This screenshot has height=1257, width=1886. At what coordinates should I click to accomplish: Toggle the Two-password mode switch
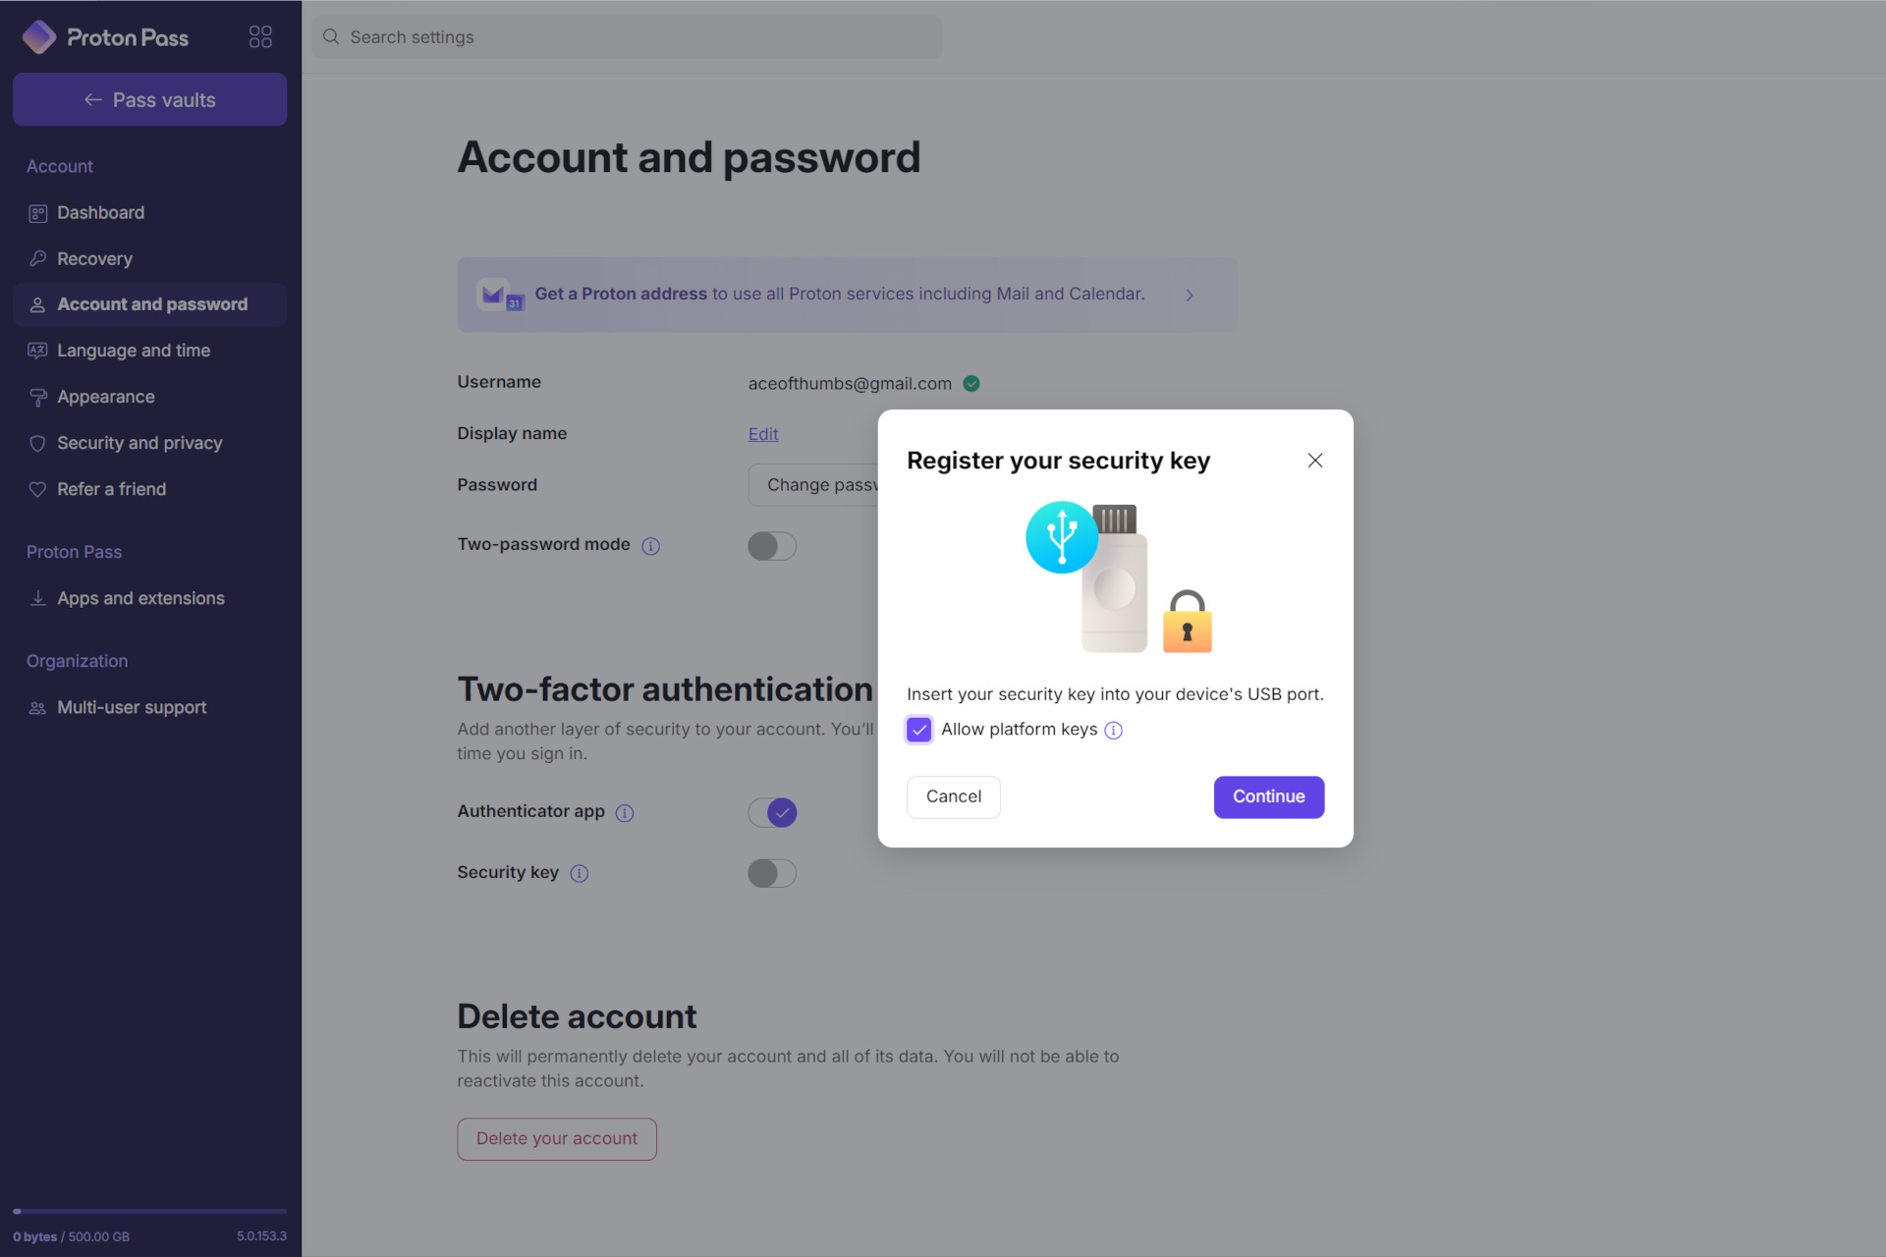(x=772, y=546)
